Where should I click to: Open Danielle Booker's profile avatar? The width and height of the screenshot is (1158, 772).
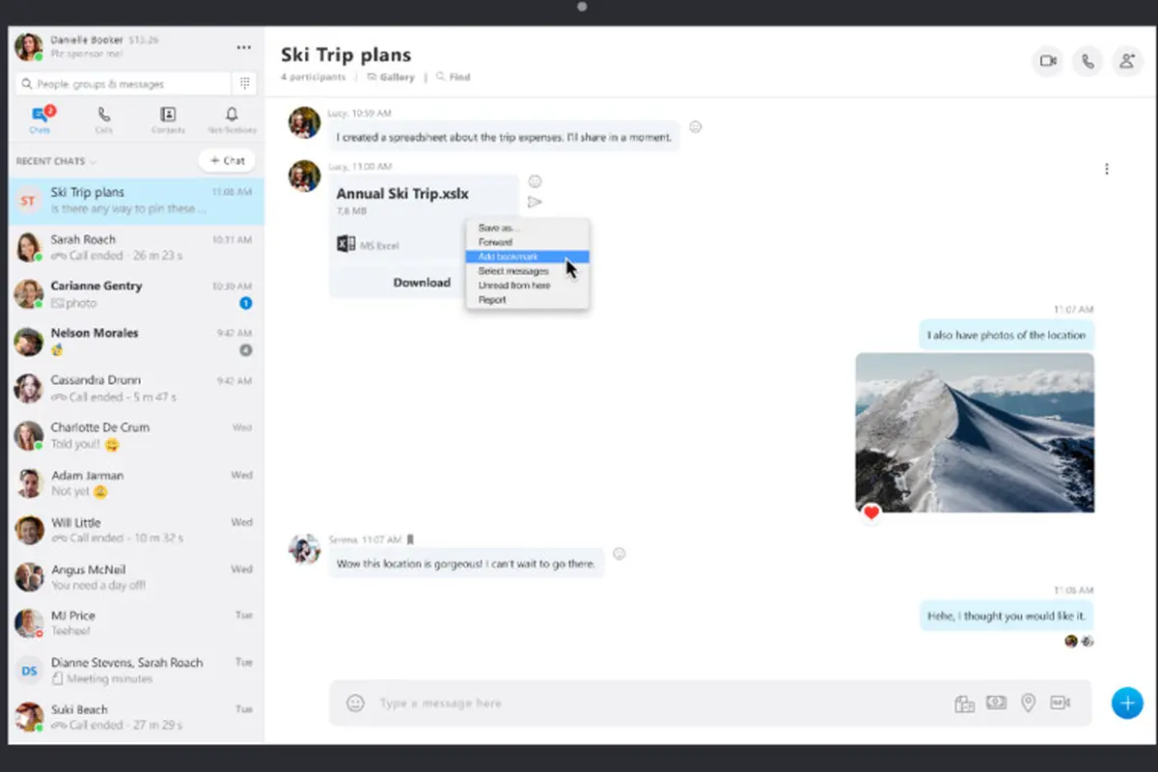pyautogui.click(x=29, y=46)
